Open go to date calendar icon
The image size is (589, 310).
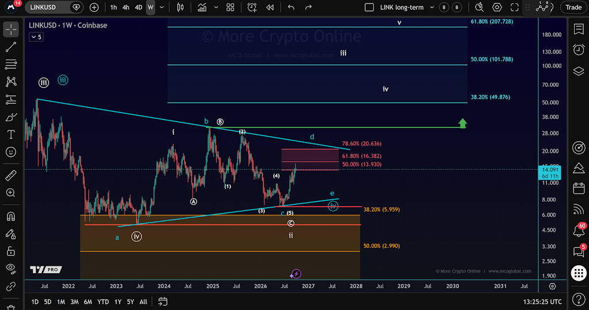point(163,301)
